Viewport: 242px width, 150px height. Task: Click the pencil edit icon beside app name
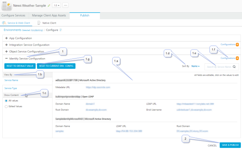[49, 5]
